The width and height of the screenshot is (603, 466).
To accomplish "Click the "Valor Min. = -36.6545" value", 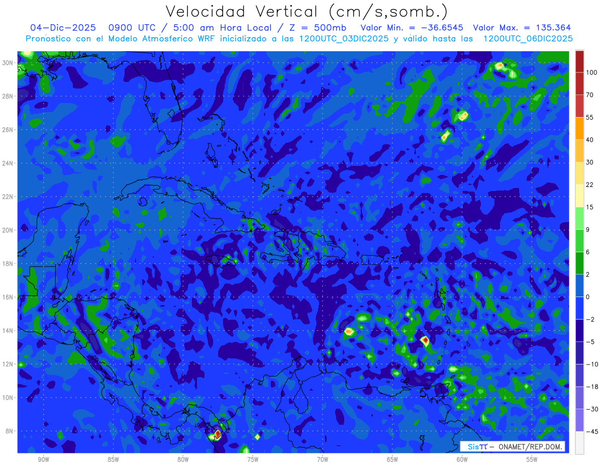I will click(x=412, y=28).
